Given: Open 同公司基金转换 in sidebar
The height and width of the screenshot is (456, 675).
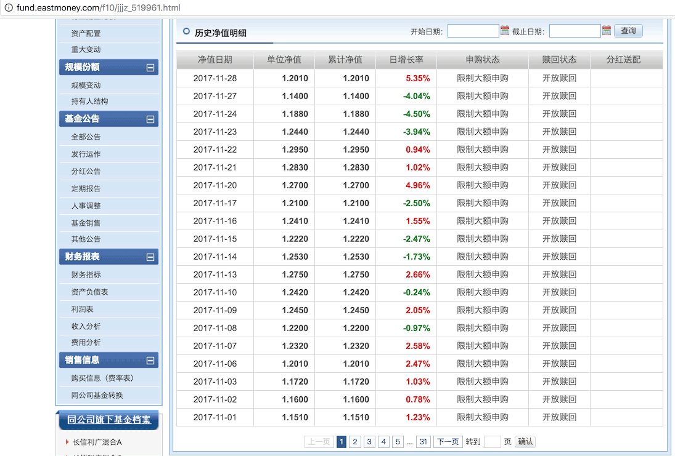Looking at the screenshot, I should coord(97,395).
